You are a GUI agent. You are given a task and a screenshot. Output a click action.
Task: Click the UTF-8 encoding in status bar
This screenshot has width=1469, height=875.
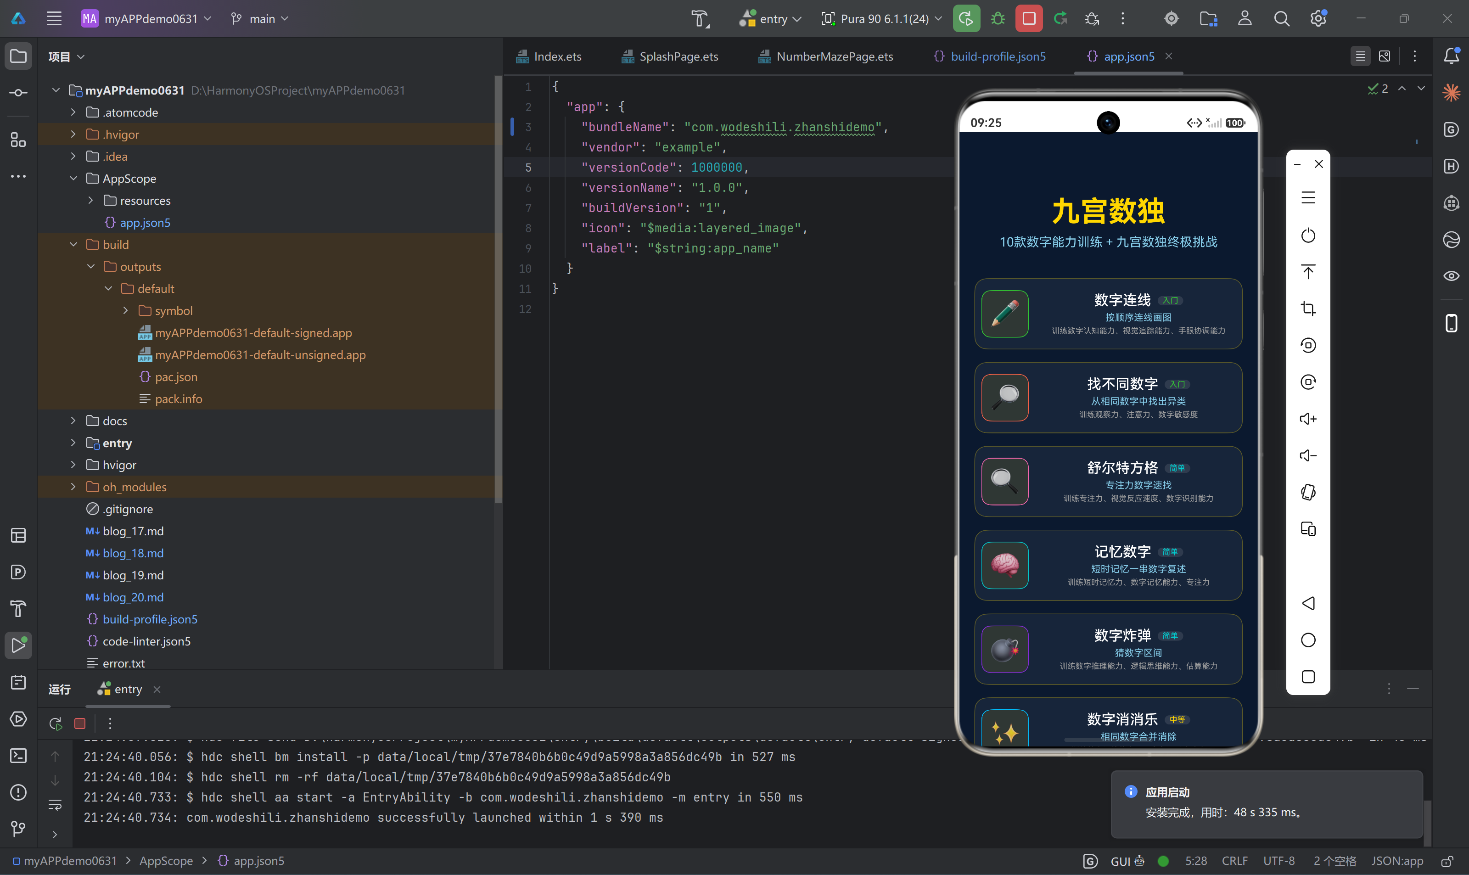click(x=1278, y=861)
